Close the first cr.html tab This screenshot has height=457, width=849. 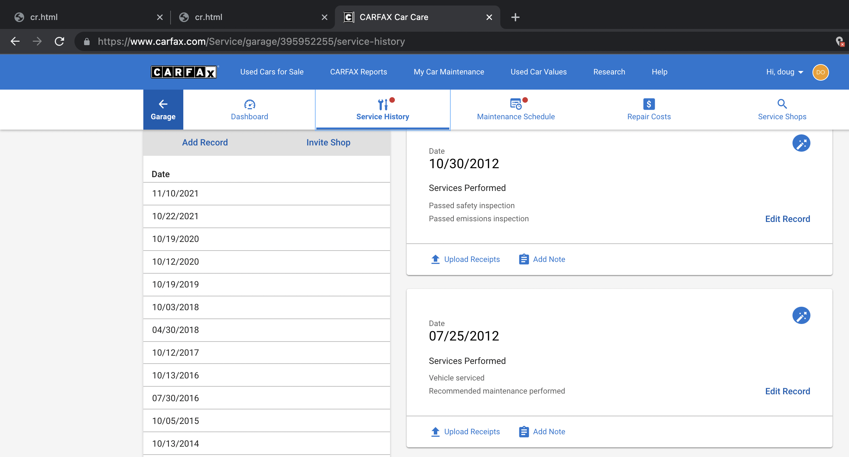tap(160, 17)
